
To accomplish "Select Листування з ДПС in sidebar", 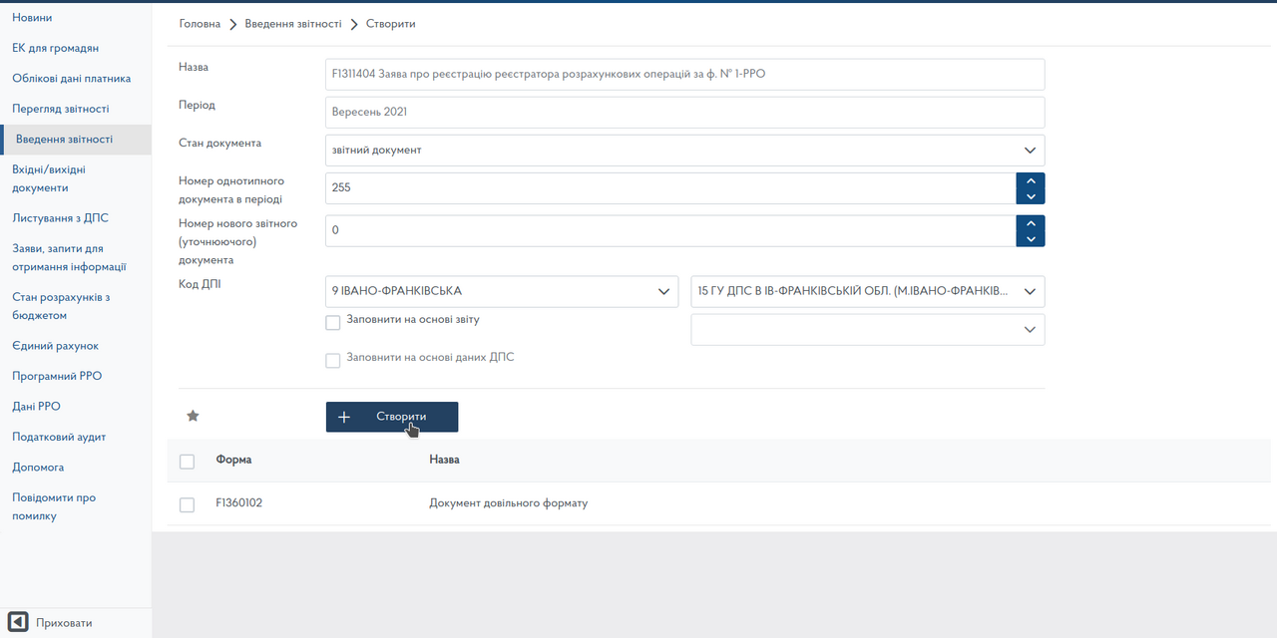I will pyautogui.click(x=60, y=218).
